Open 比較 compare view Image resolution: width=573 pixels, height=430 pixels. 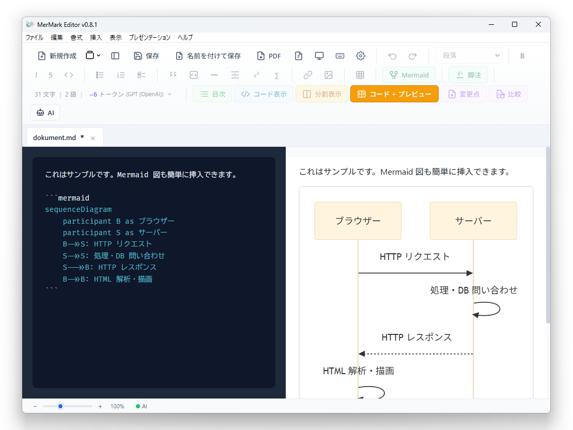click(508, 94)
